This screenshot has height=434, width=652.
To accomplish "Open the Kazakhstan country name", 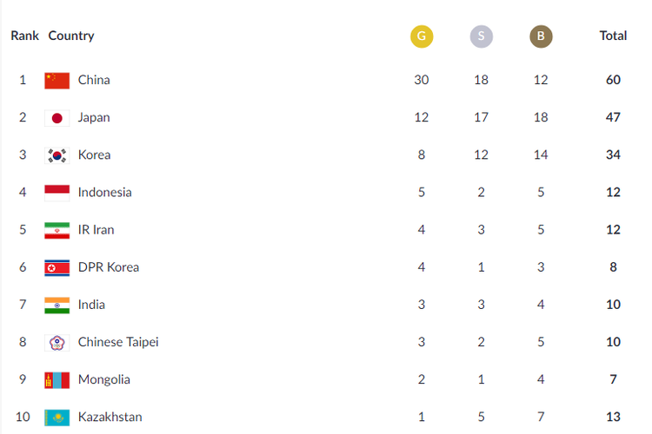I will click(x=110, y=417).
